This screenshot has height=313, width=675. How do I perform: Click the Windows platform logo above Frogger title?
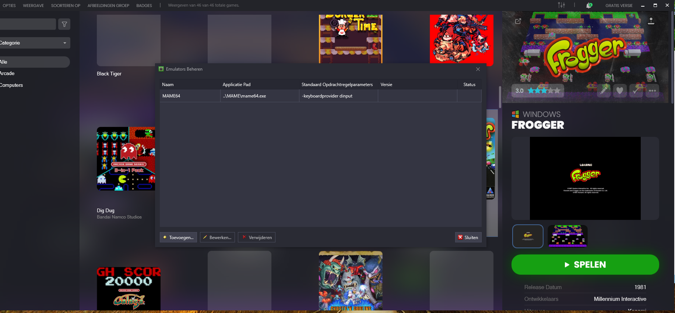pos(515,114)
